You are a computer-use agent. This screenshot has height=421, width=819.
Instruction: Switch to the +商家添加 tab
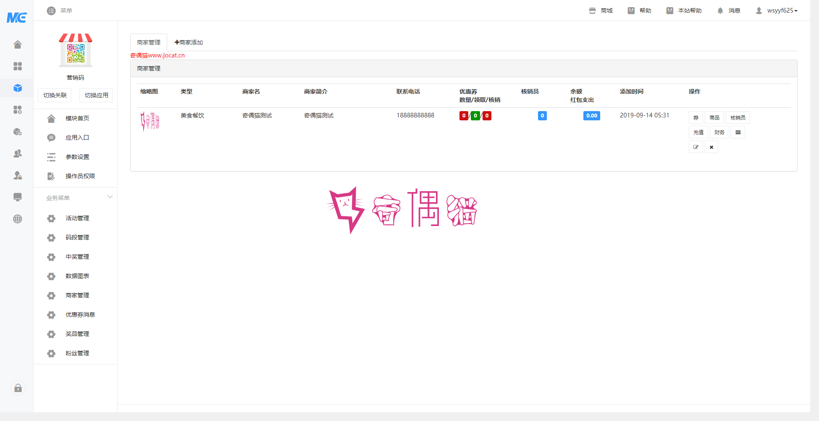189,42
